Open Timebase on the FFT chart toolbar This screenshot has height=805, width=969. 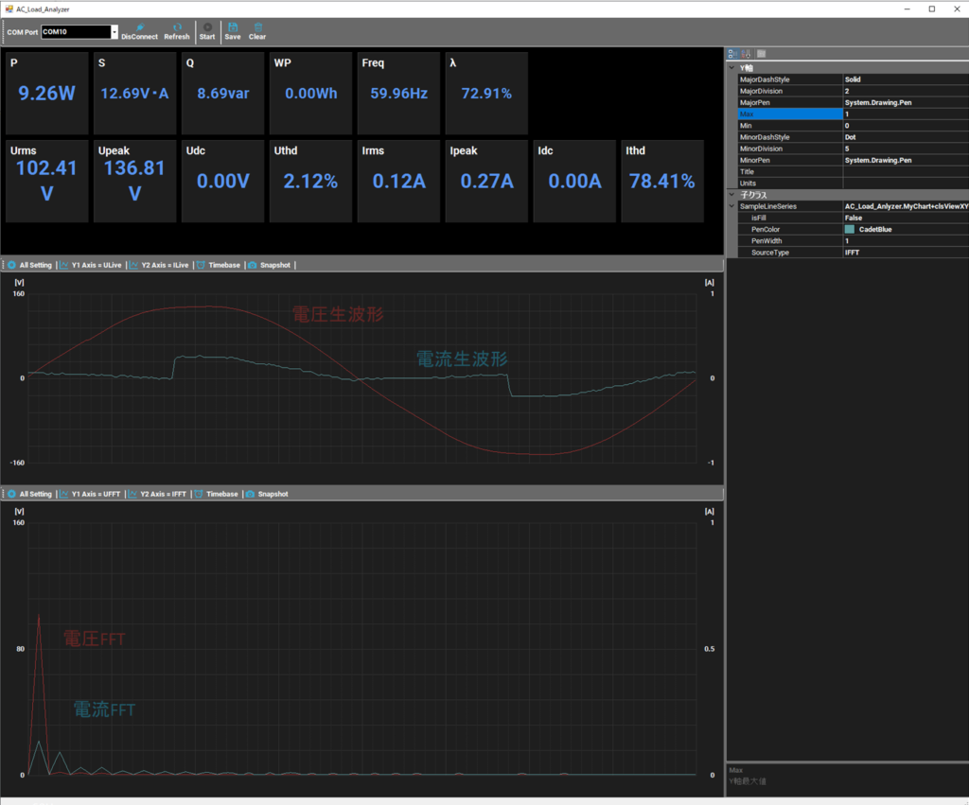pyautogui.click(x=217, y=494)
